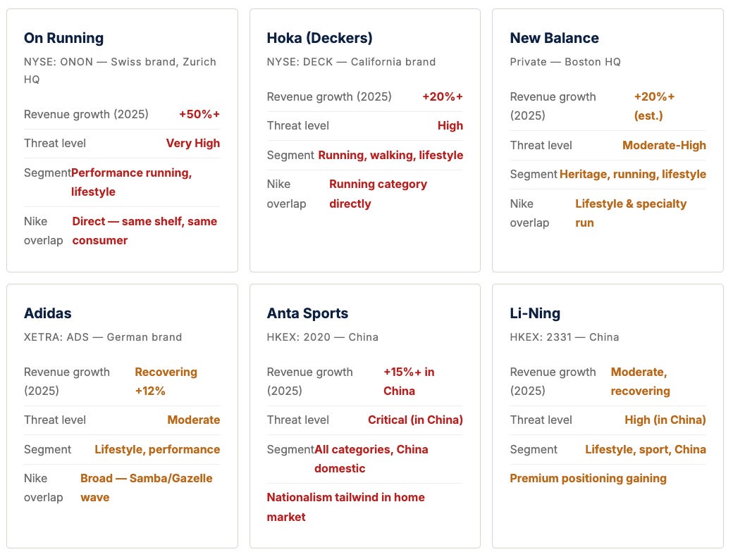Click 'HKEX: 2020 — China' subtitle
Screen dimensions: 733x559
(323, 337)
